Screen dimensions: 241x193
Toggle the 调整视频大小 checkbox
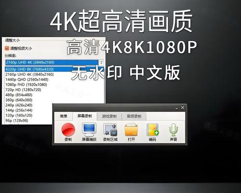point(7,48)
